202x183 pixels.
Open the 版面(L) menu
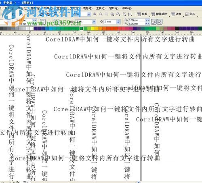23,8
